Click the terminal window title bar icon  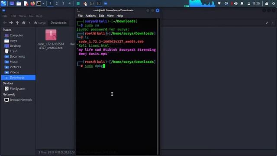click(x=78, y=10)
